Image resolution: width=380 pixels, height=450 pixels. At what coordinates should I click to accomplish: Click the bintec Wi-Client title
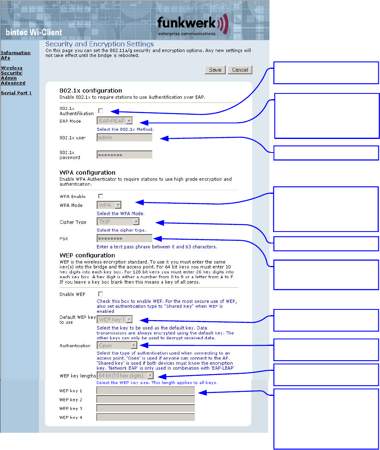[34, 32]
